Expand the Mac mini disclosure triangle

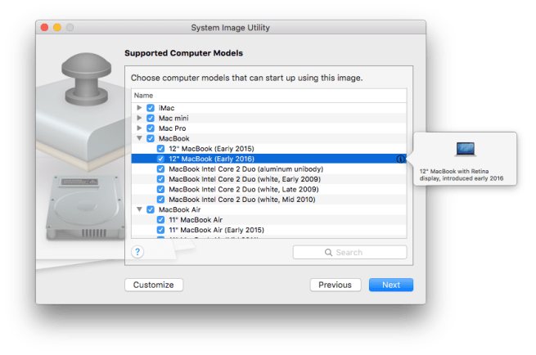(x=139, y=118)
